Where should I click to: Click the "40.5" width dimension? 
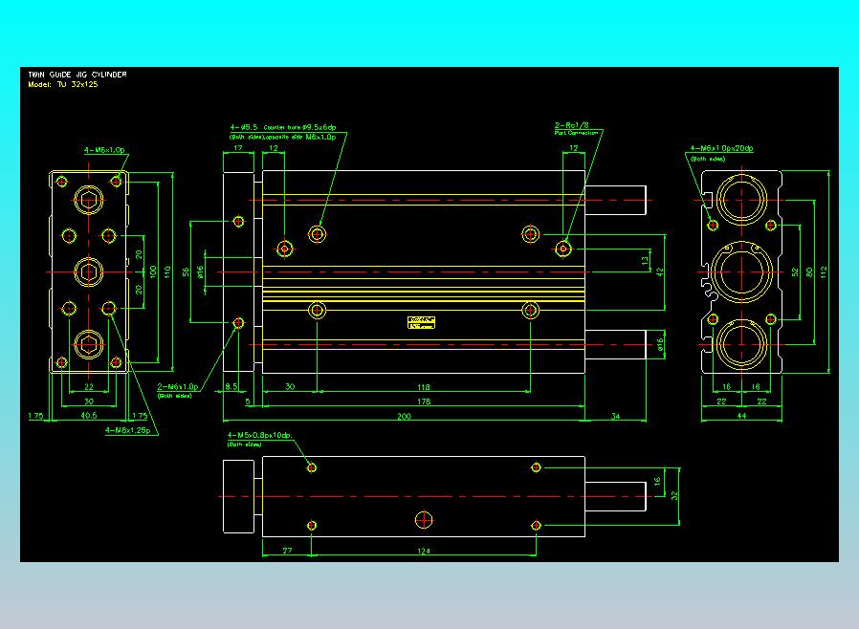tap(89, 416)
